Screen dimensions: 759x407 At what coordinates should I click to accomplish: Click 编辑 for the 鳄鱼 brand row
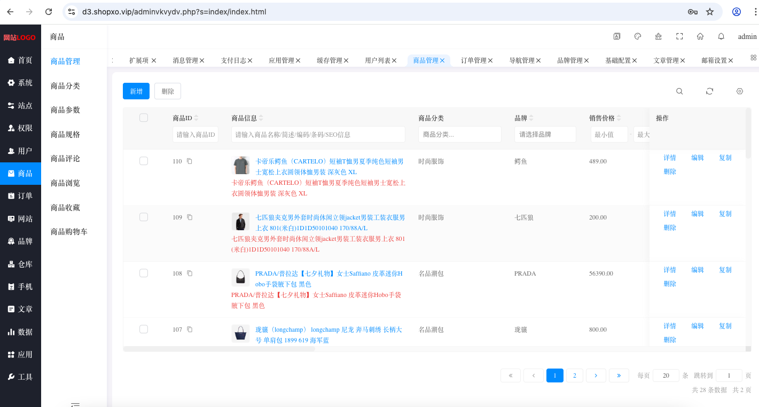point(698,158)
